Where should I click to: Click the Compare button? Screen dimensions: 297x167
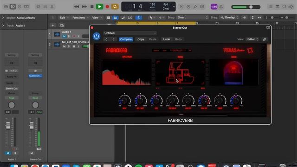(126, 39)
